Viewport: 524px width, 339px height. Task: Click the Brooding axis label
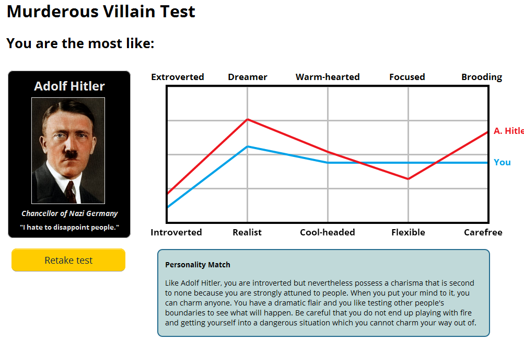[482, 77]
